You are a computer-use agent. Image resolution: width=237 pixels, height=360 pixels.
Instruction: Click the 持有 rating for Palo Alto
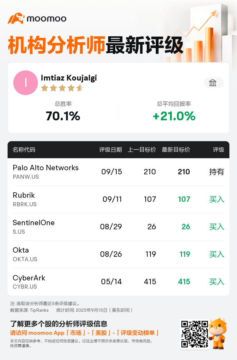[x=216, y=172]
